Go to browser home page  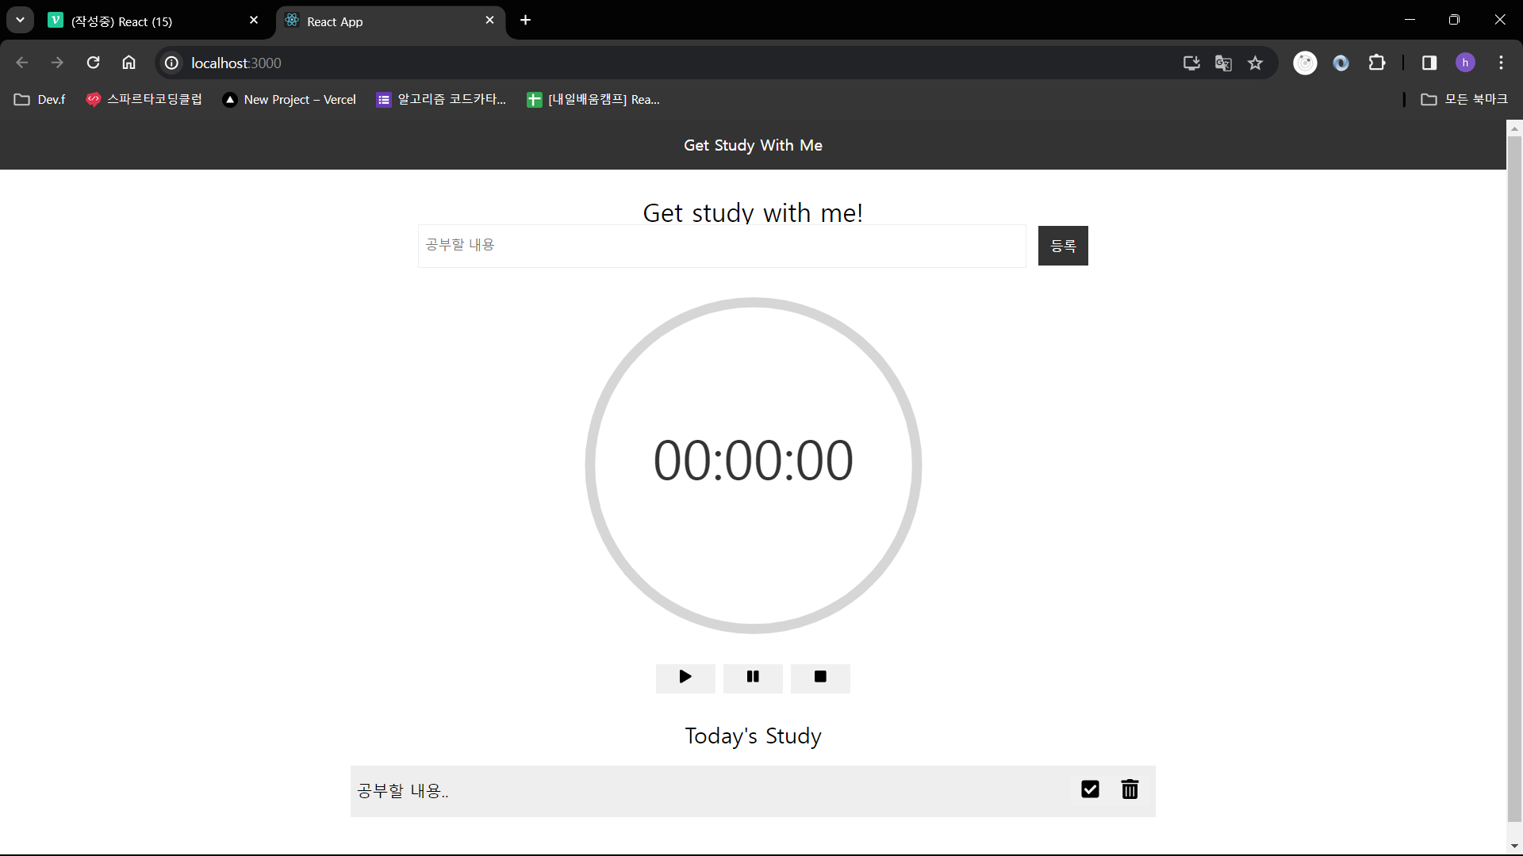(129, 63)
